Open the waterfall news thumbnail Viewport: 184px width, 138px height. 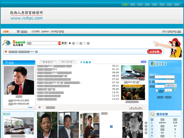click(x=133, y=73)
